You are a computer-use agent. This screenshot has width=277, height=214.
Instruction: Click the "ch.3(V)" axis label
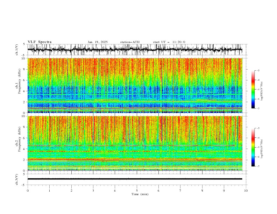point(17,179)
